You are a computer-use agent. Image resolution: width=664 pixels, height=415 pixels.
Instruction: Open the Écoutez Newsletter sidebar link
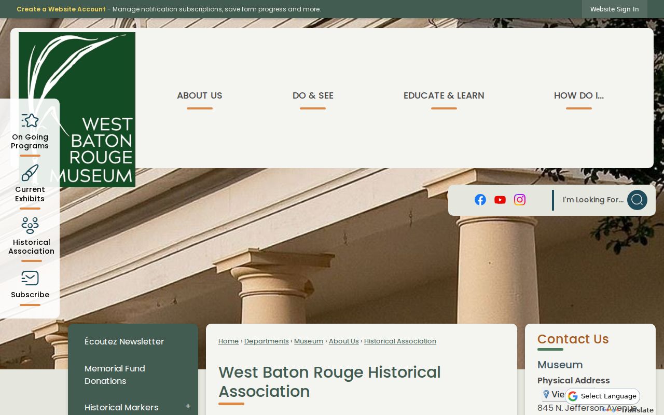coord(125,341)
